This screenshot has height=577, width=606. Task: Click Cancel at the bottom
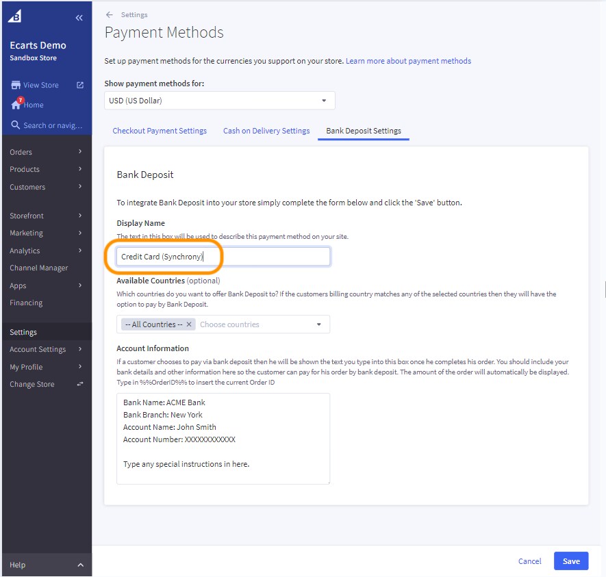click(x=529, y=561)
